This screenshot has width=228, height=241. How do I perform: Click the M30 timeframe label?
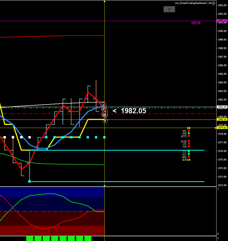coord(184,142)
